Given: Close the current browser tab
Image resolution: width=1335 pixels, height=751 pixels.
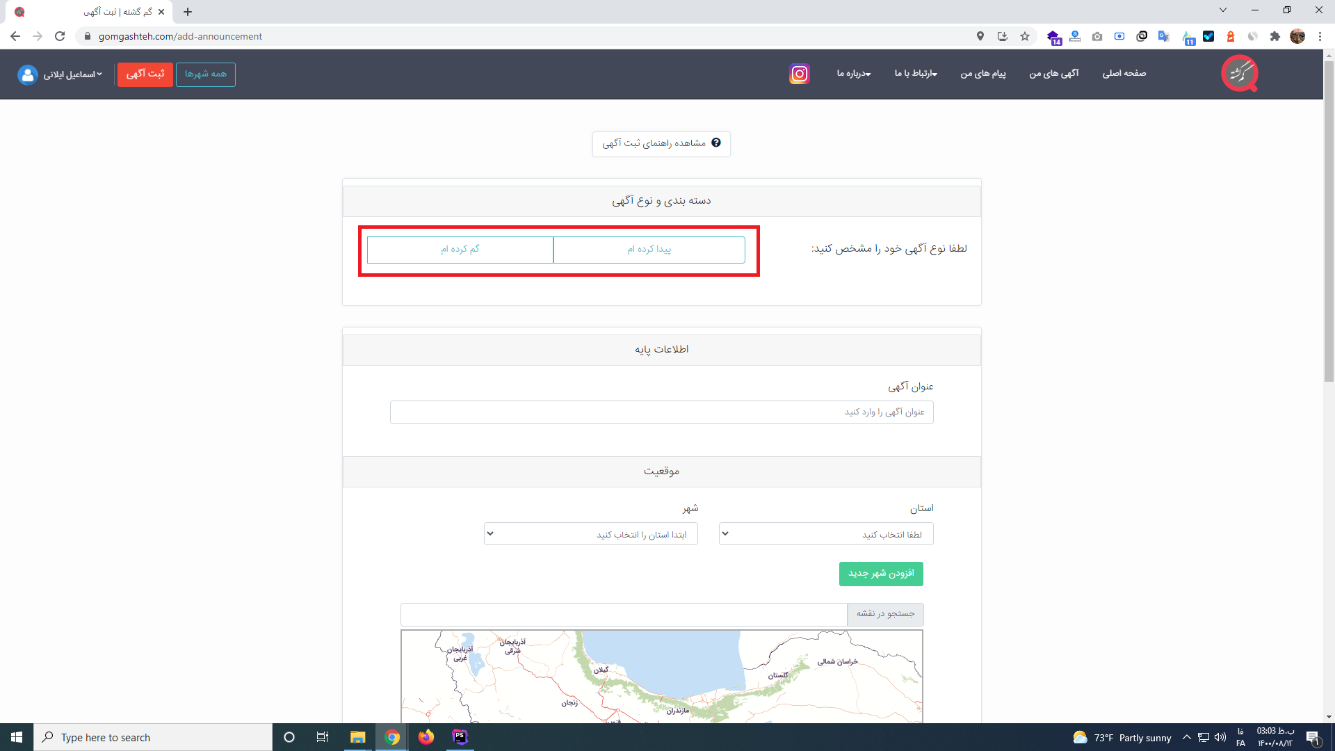Looking at the screenshot, I should click(x=161, y=12).
